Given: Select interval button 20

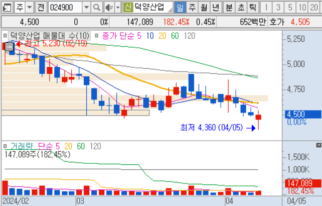Looking at the screenshot, I should (314, 8).
